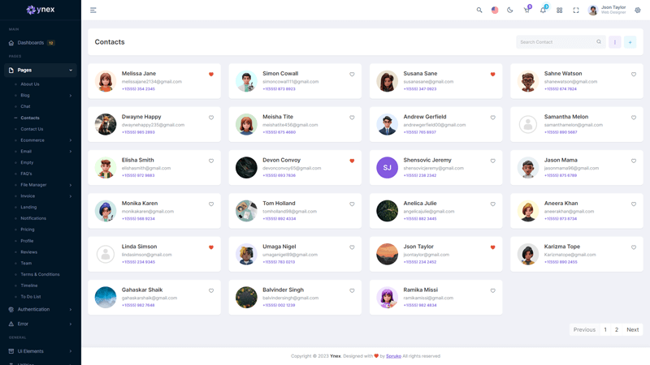The height and width of the screenshot is (365, 650).
Task: Enter fullscreen mode icon
Action: point(576,11)
